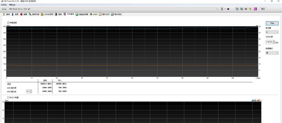Click the 2945 IOPS read value
This screenshot has height=123, width=282.
click(x=47, y=91)
